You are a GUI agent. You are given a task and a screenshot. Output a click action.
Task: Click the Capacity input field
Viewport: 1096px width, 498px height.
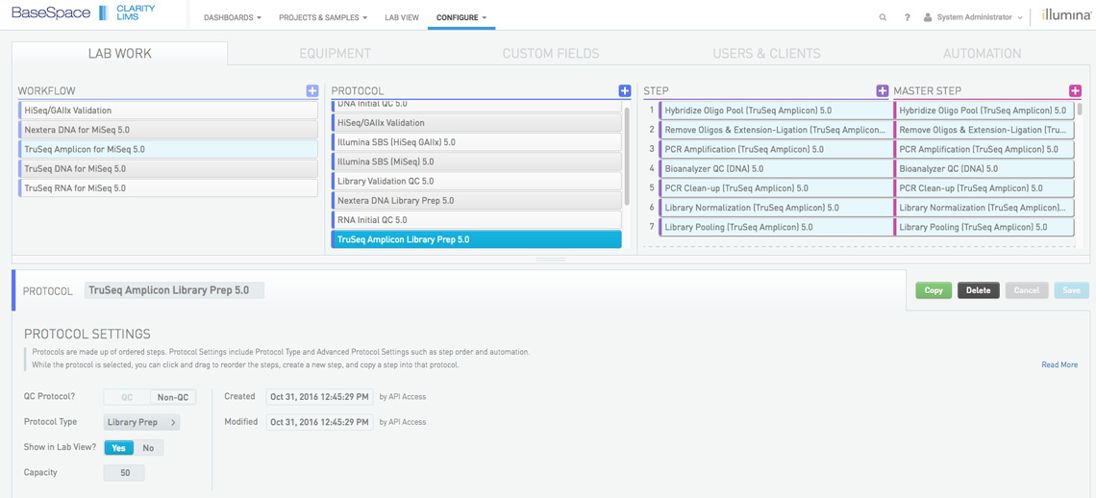[124, 473]
